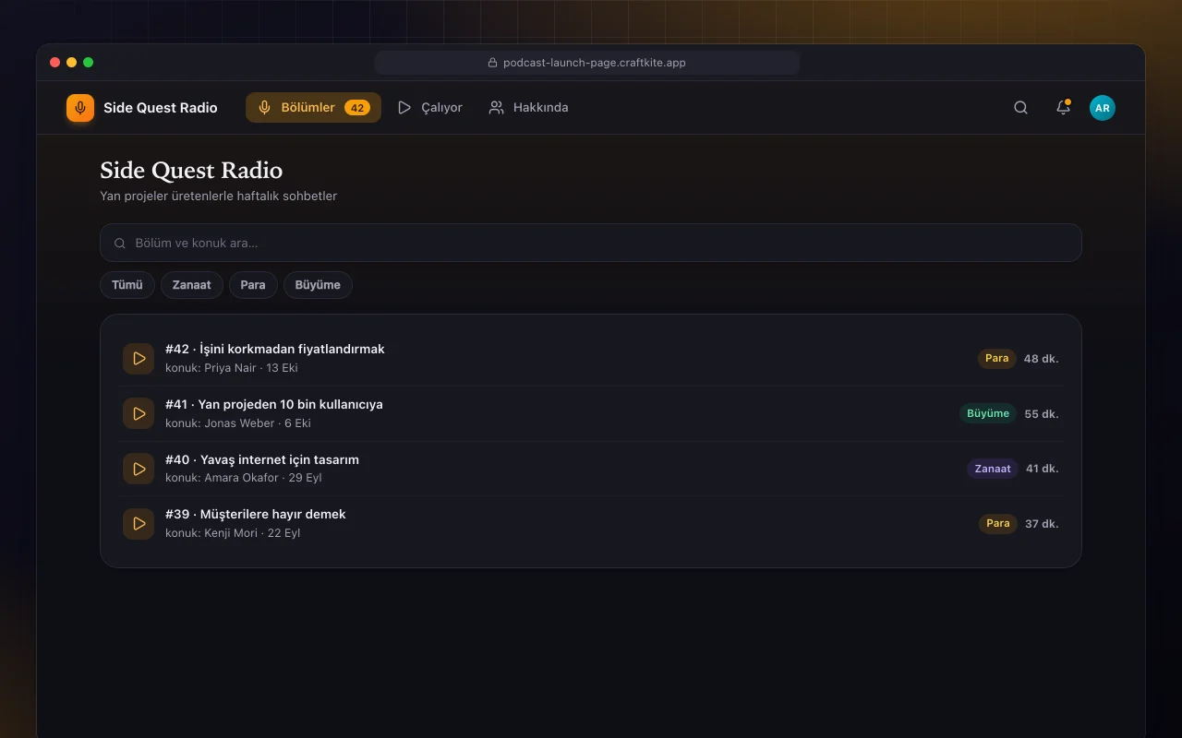Click the 48 dk. duration
The height and width of the screenshot is (738, 1182).
[x=1042, y=359]
